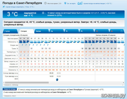The image size is (127, 99).
Task: Click the moonset time 05:09
Action: click(59, 76)
